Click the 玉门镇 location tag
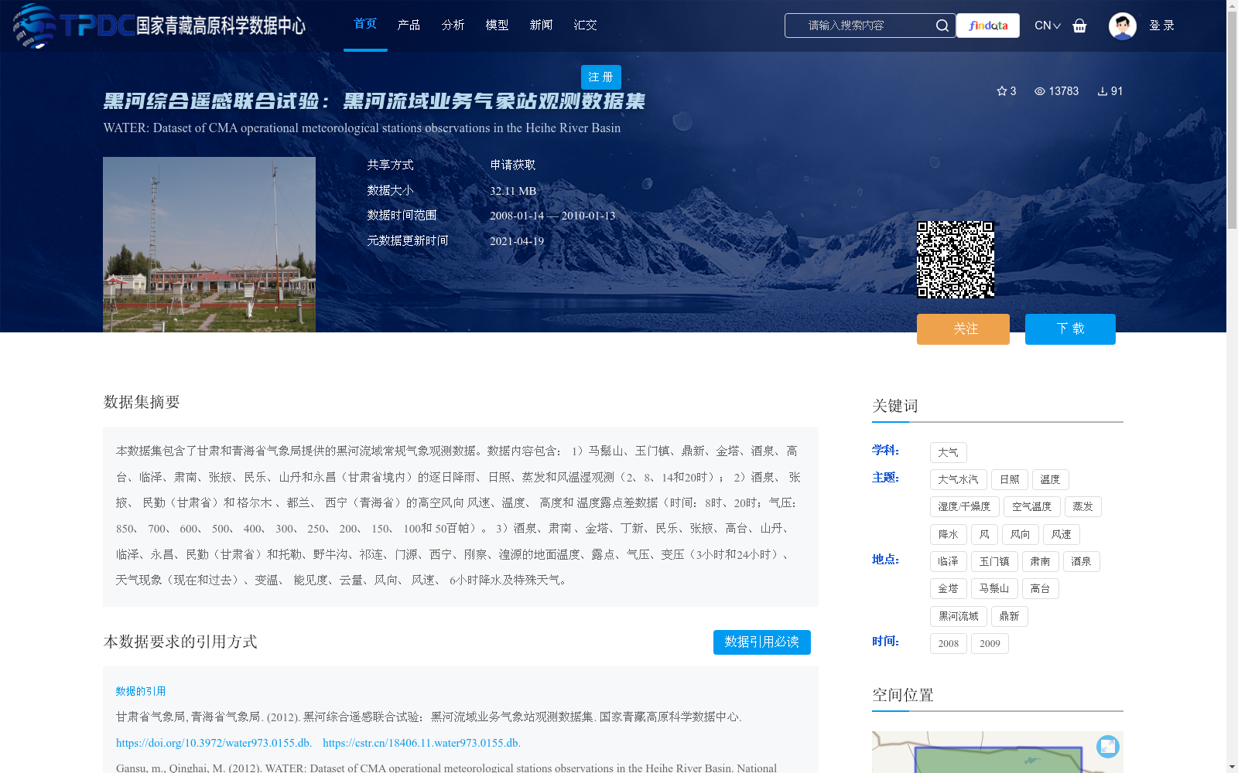Screen dimensions: 1238x773 point(994,561)
